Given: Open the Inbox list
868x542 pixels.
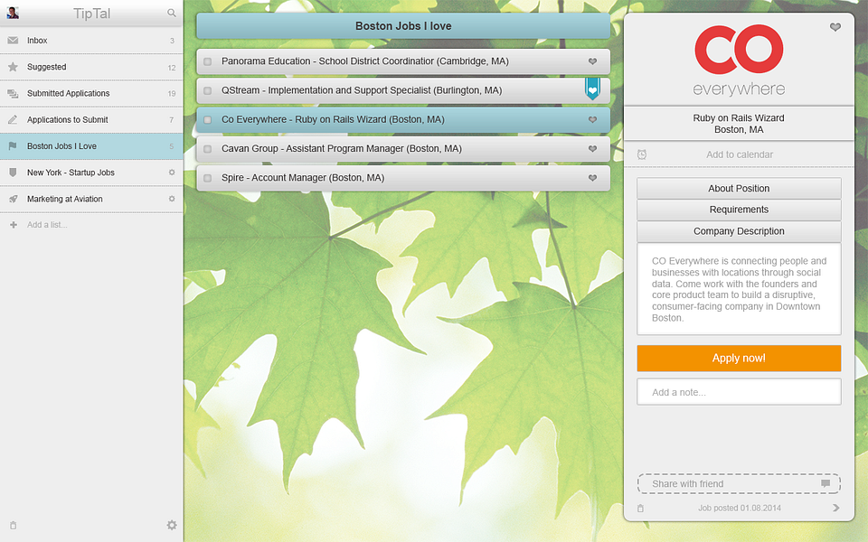Looking at the screenshot, I should point(91,41).
